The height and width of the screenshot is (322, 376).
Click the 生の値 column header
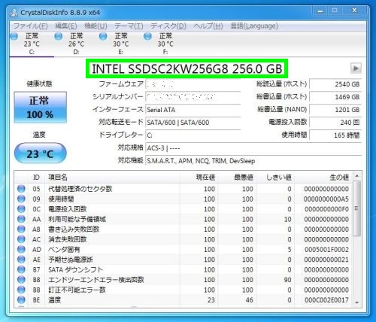click(x=323, y=178)
